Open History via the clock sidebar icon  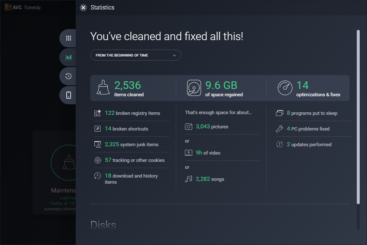pos(68,76)
